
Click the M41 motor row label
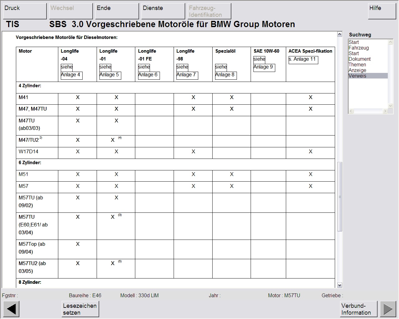click(x=23, y=98)
